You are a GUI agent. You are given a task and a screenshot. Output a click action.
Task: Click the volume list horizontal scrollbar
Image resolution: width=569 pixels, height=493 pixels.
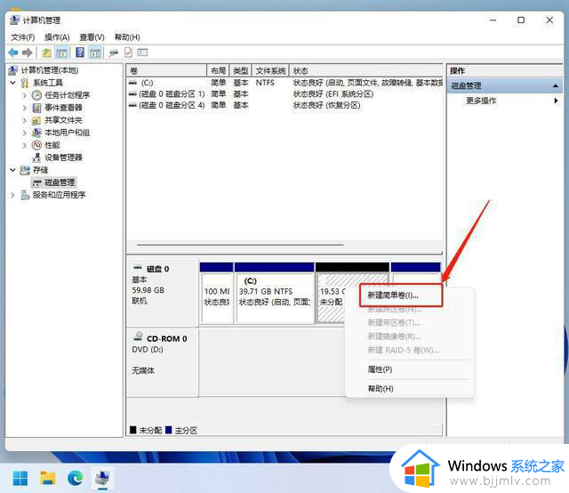[x=240, y=245]
